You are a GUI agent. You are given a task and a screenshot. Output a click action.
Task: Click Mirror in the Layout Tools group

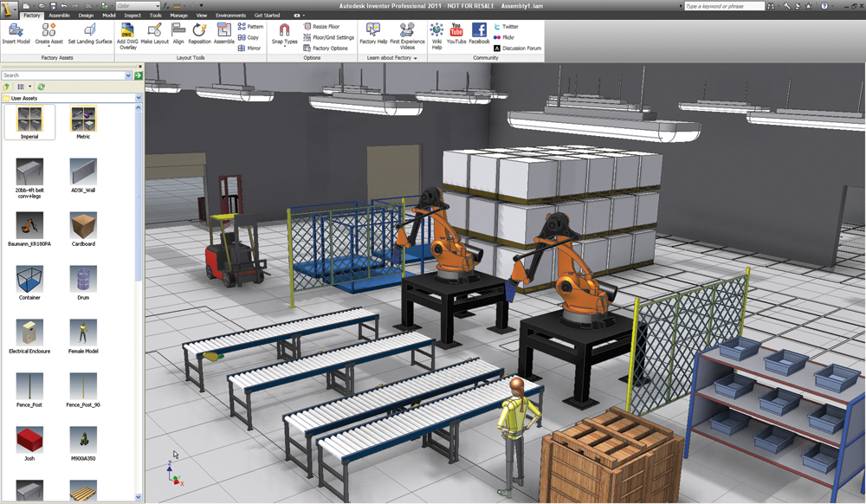pyautogui.click(x=249, y=48)
